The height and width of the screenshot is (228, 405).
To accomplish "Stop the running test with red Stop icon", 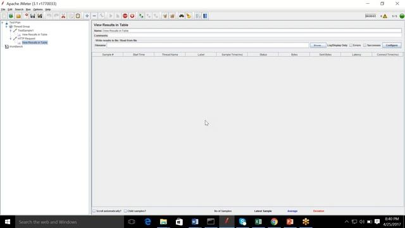I will (x=125, y=16).
